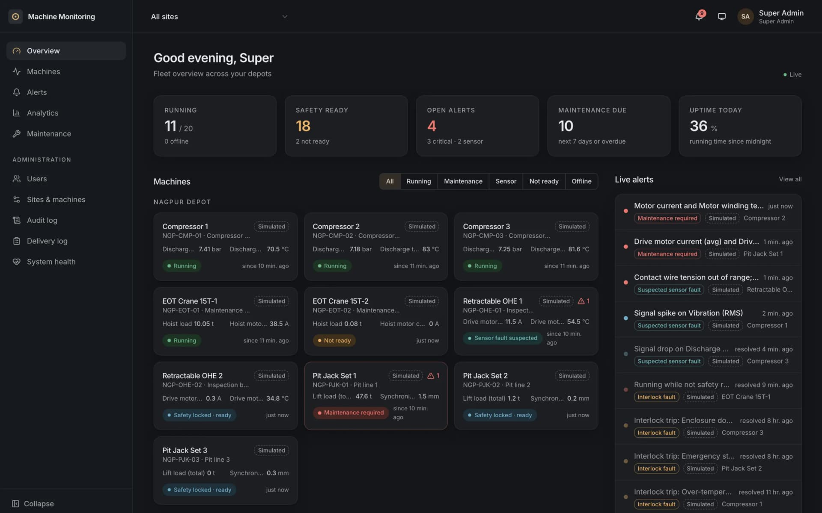Select the Sensor filter tab
822x513 pixels.
(x=506, y=181)
